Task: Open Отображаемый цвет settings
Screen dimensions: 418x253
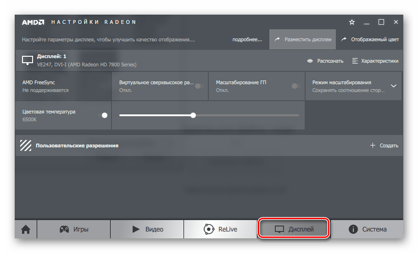Action: pyautogui.click(x=370, y=39)
